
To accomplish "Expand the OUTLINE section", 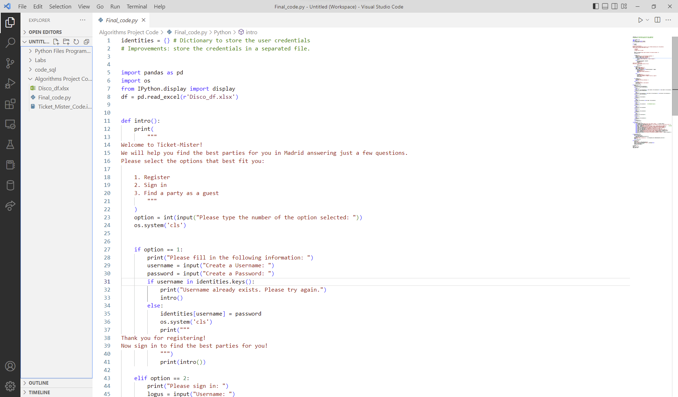I will [38, 383].
